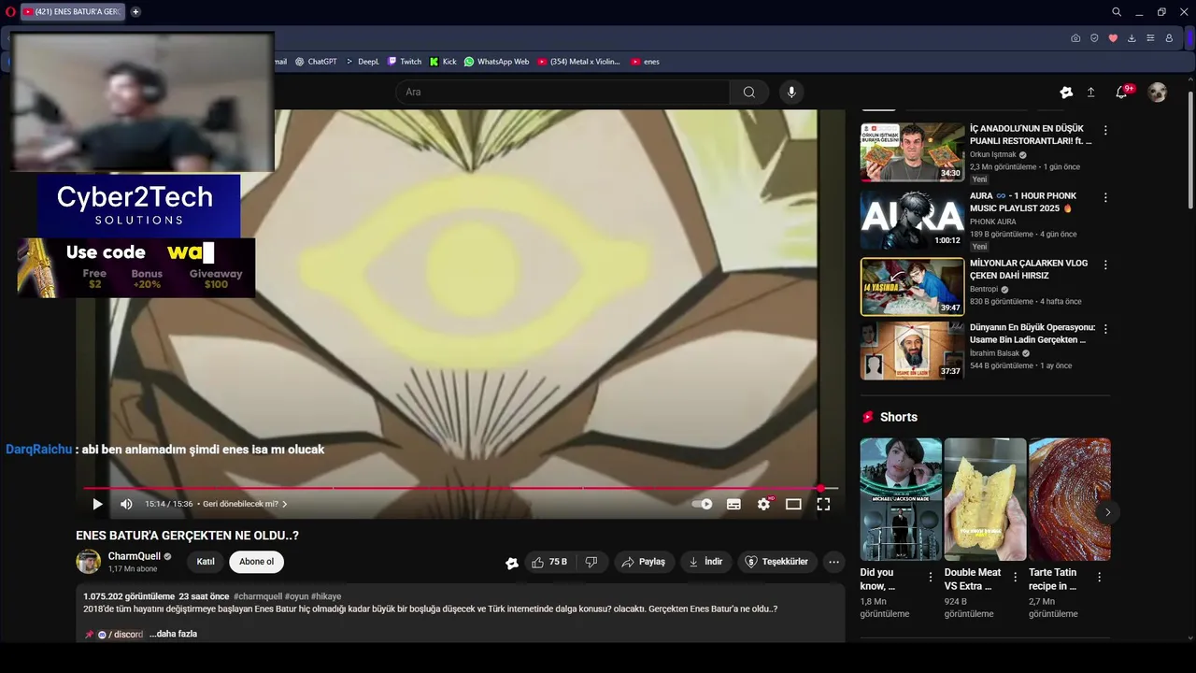Click the Opera logo menu

coord(10,12)
